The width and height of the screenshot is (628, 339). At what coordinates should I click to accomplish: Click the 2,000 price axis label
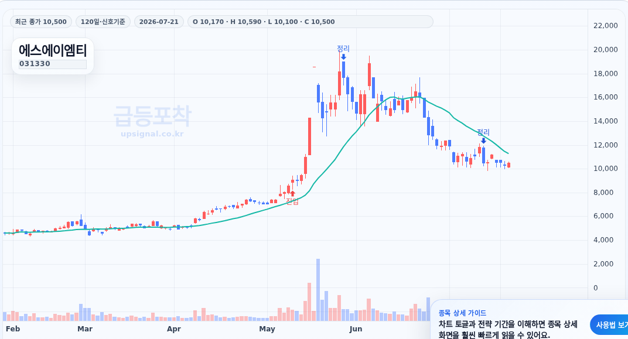tap(603, 264)
